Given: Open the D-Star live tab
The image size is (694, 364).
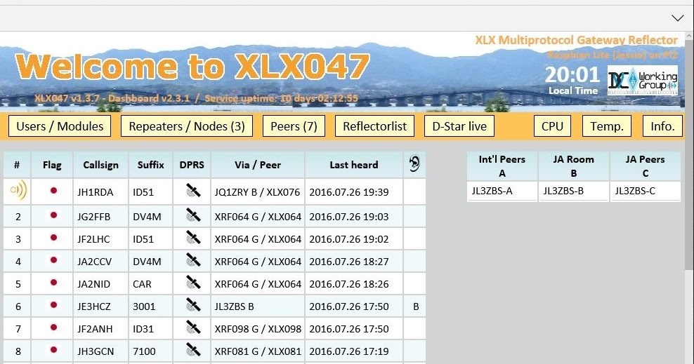Looking at the screenshot, I should tap(459, 126).
